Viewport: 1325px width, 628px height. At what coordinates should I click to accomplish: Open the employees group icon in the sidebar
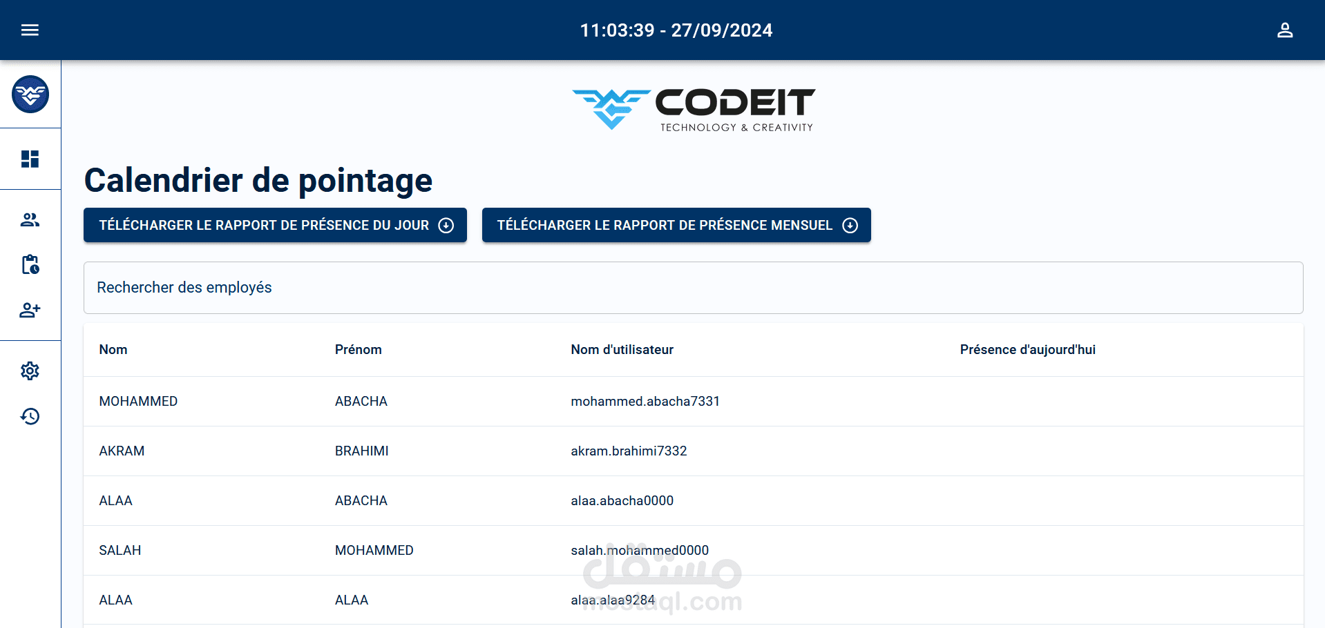pos(30,219)
